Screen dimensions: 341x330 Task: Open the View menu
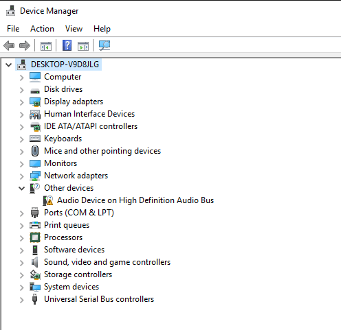(x=74, y=29)
